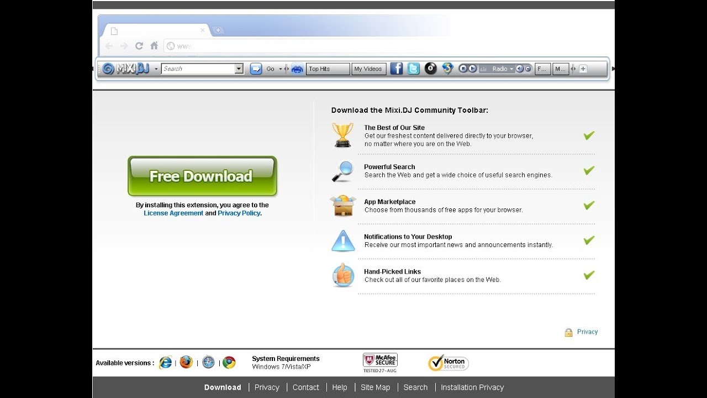This screenshot has height=398, width=707.
Task: Expand the toolbar chevron overflow arrows
Action: coord(573,69)
